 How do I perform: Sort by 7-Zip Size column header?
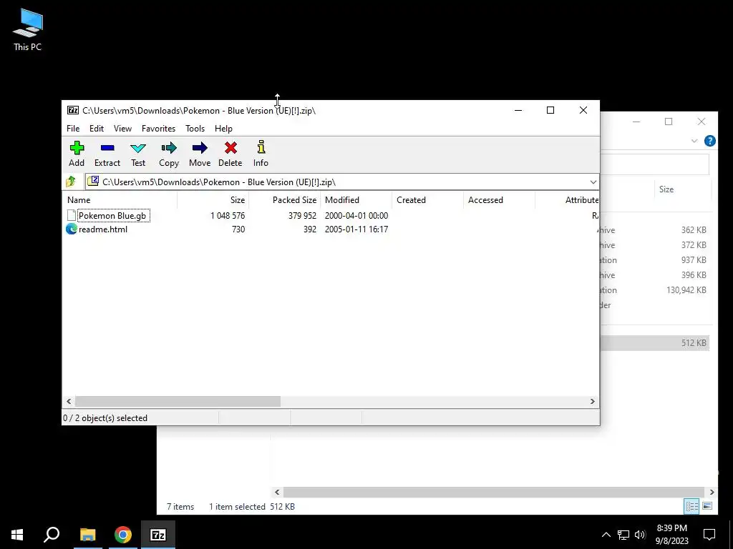(213, 200)
